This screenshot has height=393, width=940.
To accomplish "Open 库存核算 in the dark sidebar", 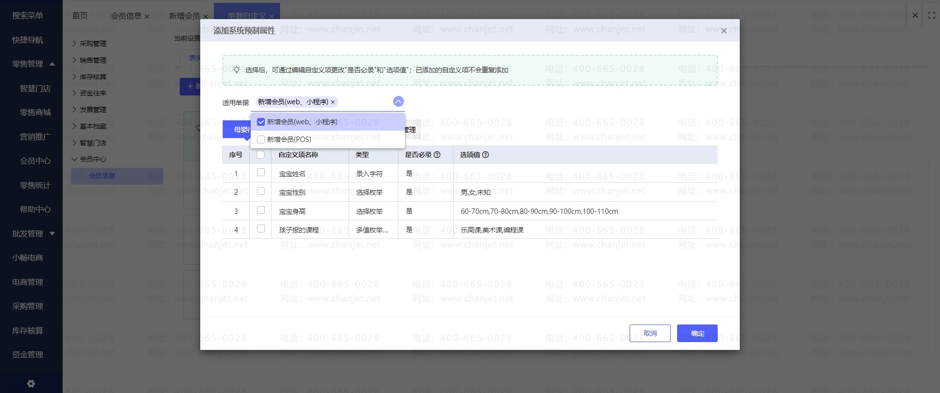I will [28, 331].
